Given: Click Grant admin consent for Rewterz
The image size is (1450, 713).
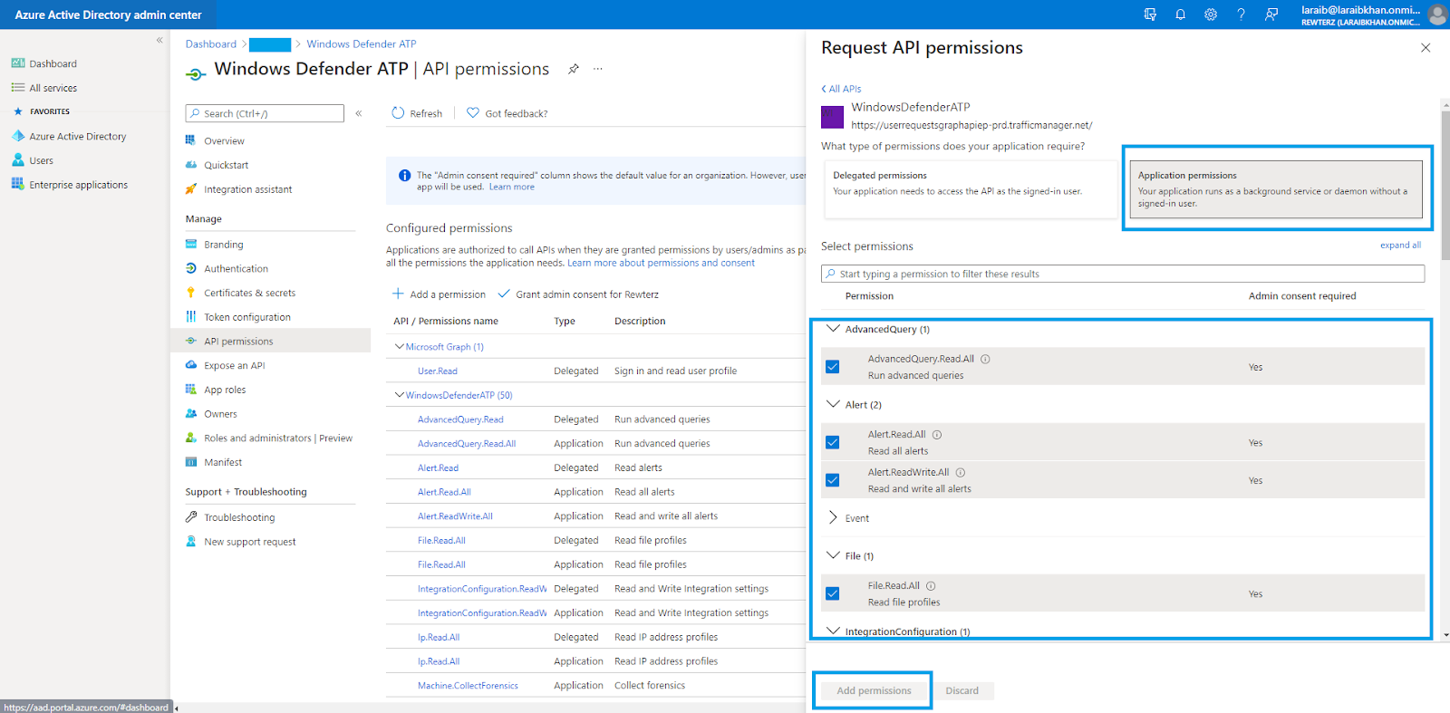Looking at the screenshot, I should (x=578, y=294).
